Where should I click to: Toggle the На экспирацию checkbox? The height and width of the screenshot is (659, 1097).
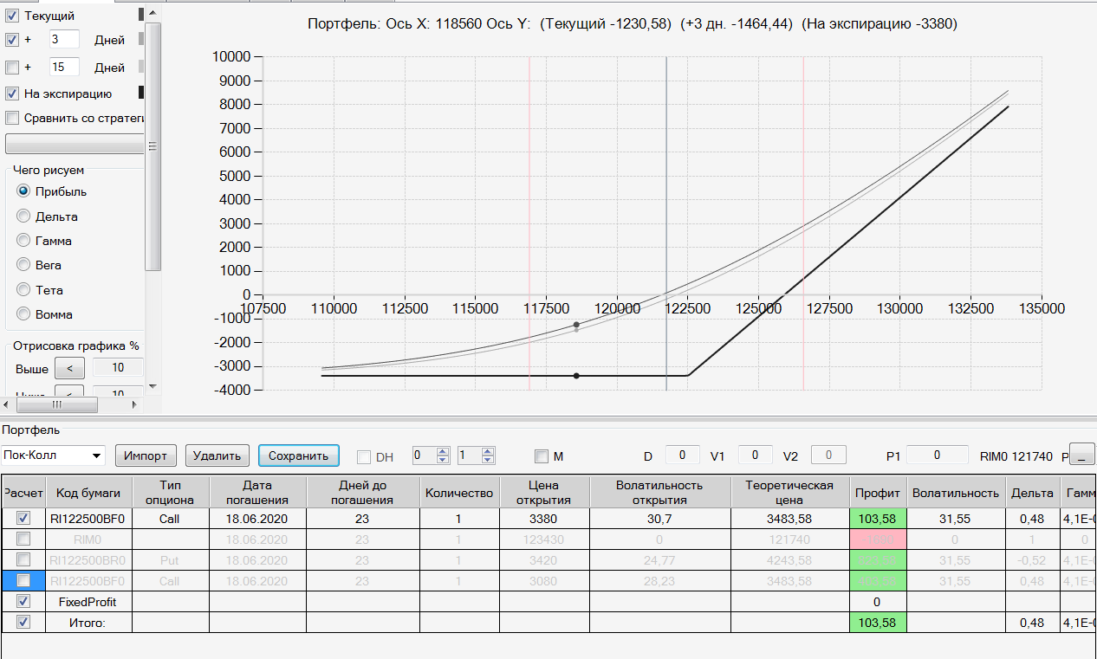[12, 94]
